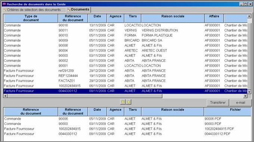
Task: Click date 19/11/2009 cell
Action: pyautogui.click(x=97, y=76)
